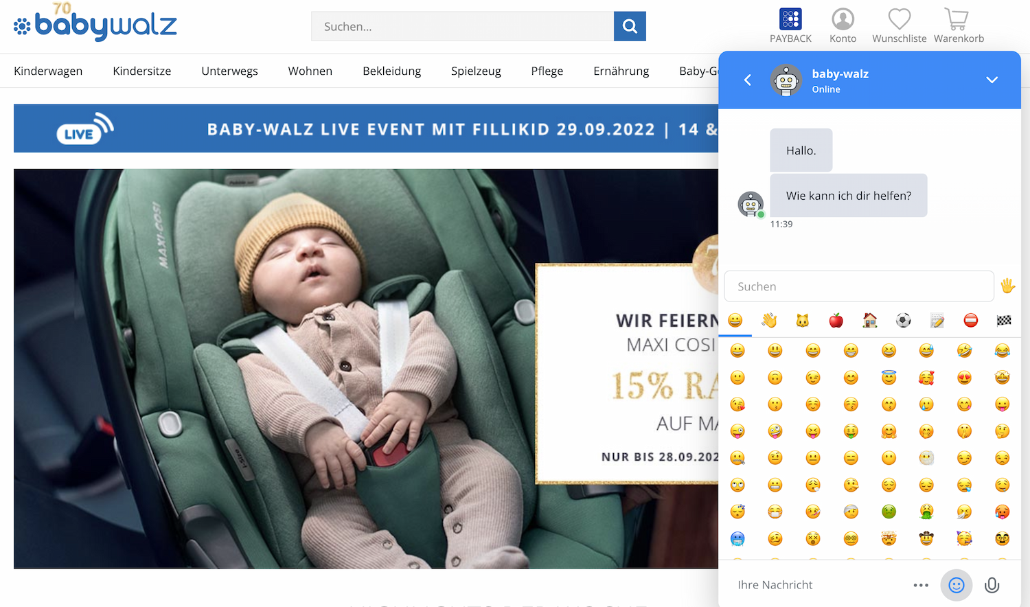
Task: Select the house places category tab
Action: click(x=869, y=320)
